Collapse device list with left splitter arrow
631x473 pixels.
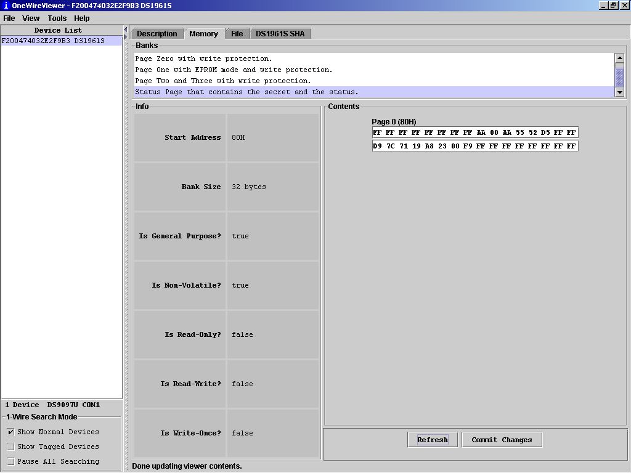126,30
